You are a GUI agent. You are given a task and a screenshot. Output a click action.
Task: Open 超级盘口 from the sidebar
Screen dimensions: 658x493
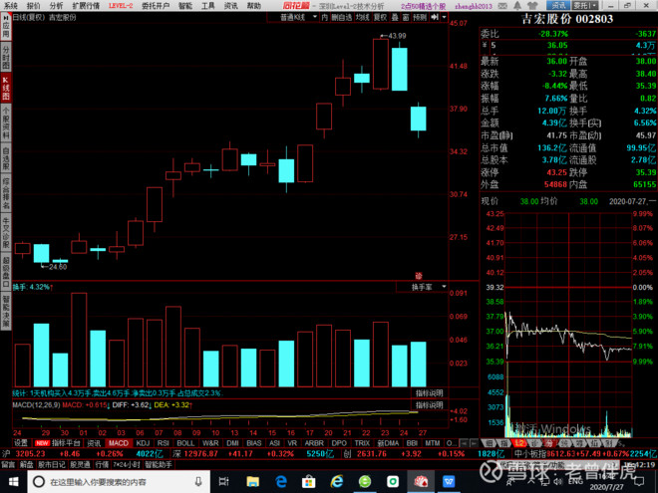6,271
